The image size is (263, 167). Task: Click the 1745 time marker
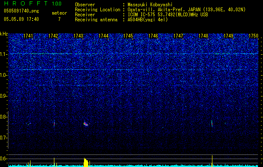[128, 36]
